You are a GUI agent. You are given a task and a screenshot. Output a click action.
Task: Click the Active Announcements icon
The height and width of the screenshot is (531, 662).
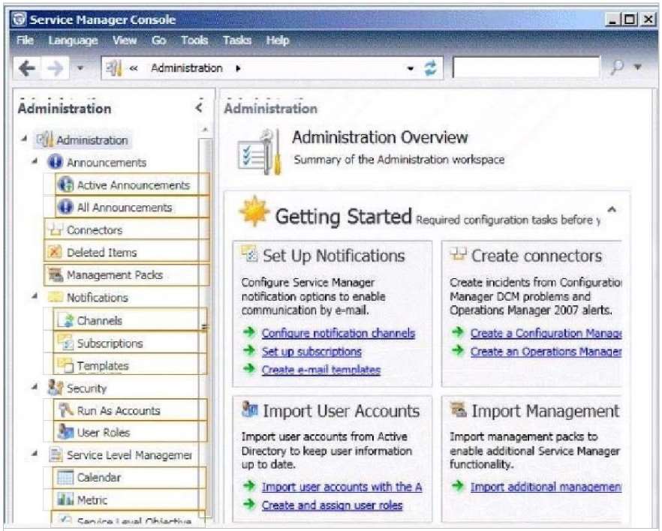[66, 184]
